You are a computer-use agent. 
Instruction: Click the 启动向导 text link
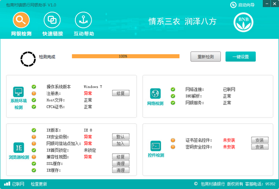tap(246, 5)
